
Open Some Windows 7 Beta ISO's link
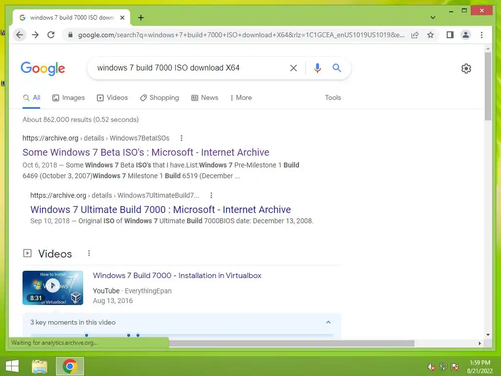[146, 152]
